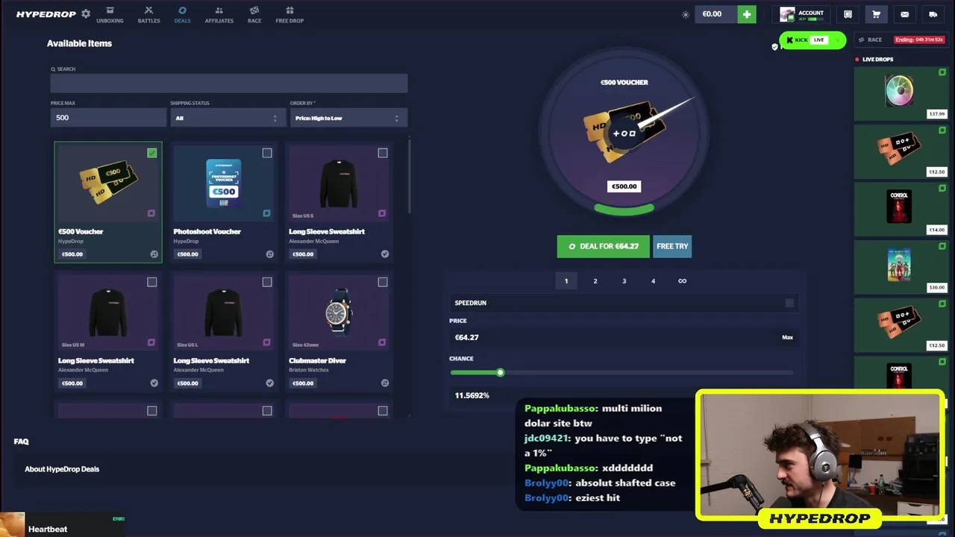Open the mail envelope icon
955x537 pixels.
click(x=904, y=14)
